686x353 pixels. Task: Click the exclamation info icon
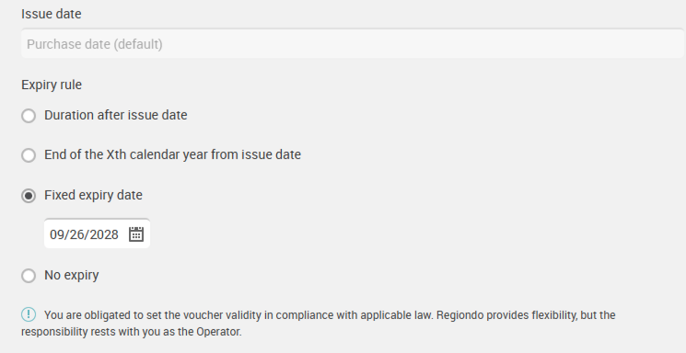pos(29,314)
